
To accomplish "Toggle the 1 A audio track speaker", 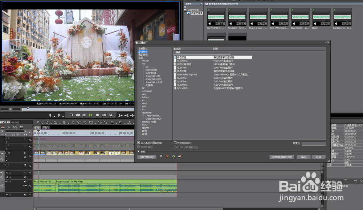I will click(x=25, y=173).
